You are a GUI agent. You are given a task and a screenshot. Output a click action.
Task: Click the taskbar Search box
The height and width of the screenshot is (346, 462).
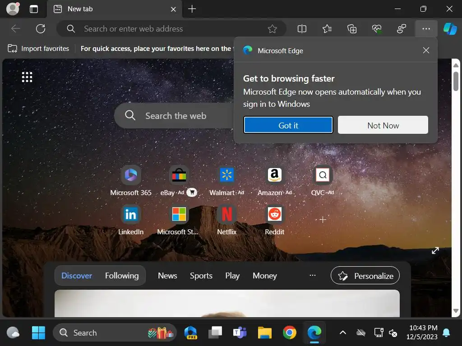click(115, 333)
